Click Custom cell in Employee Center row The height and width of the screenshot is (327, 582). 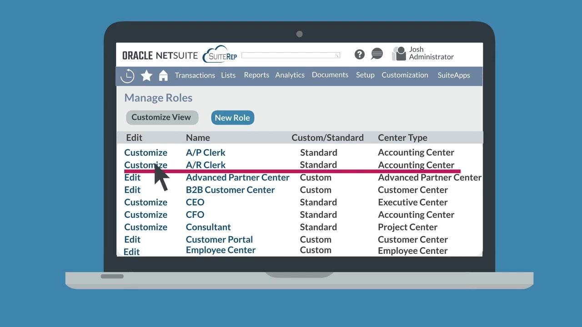[x=316, y=250]
